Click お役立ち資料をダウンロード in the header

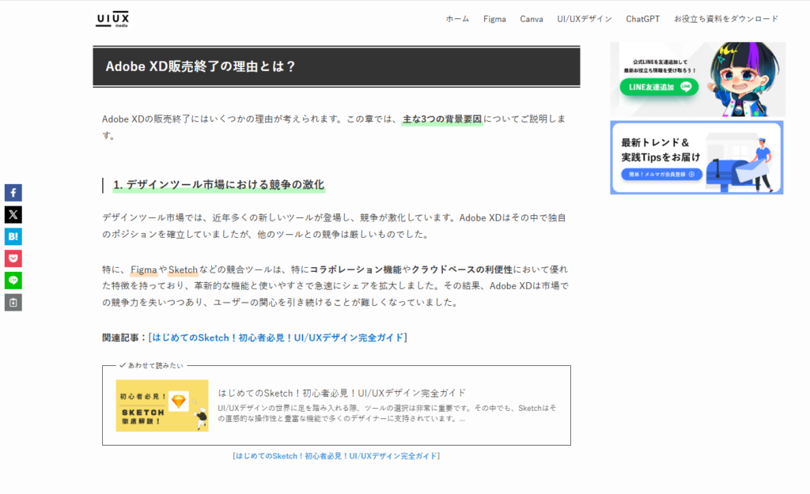(725, 19)
